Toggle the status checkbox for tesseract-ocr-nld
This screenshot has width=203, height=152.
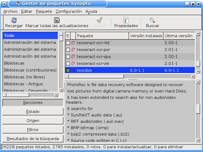(x=68, y=43)
